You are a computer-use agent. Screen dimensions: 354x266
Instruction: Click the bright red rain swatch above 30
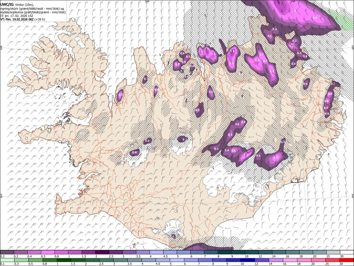coord(346,260)
